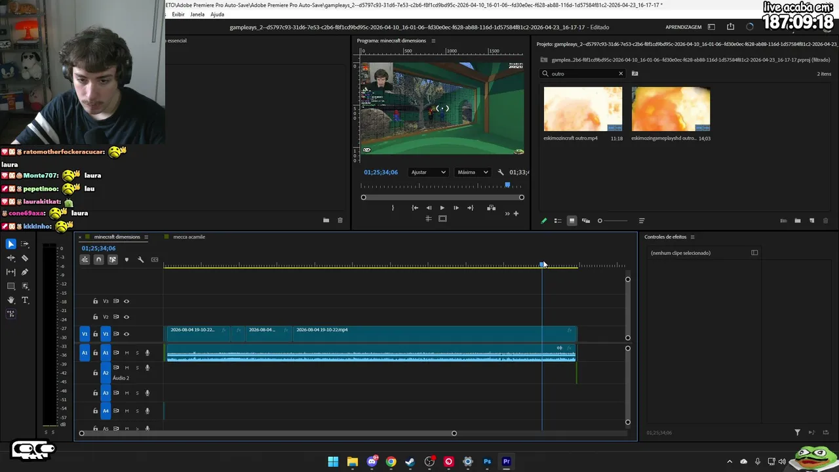Select the Track Select Forward tool
Viewport: 839px width, 472px height.
coord(25,244)
